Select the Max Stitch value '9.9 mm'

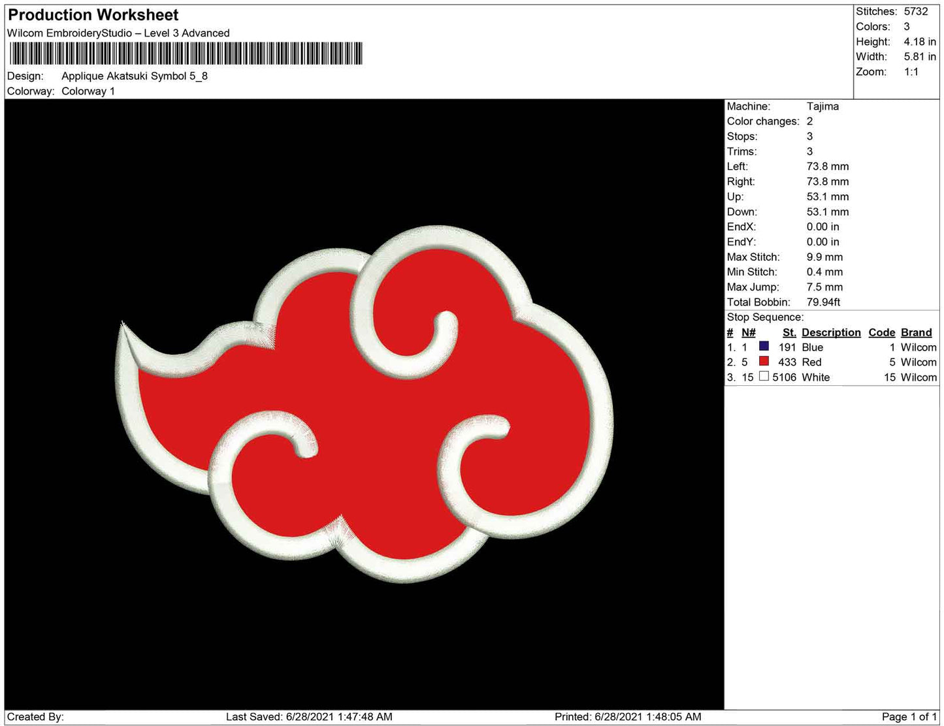(x=824, y=257)
